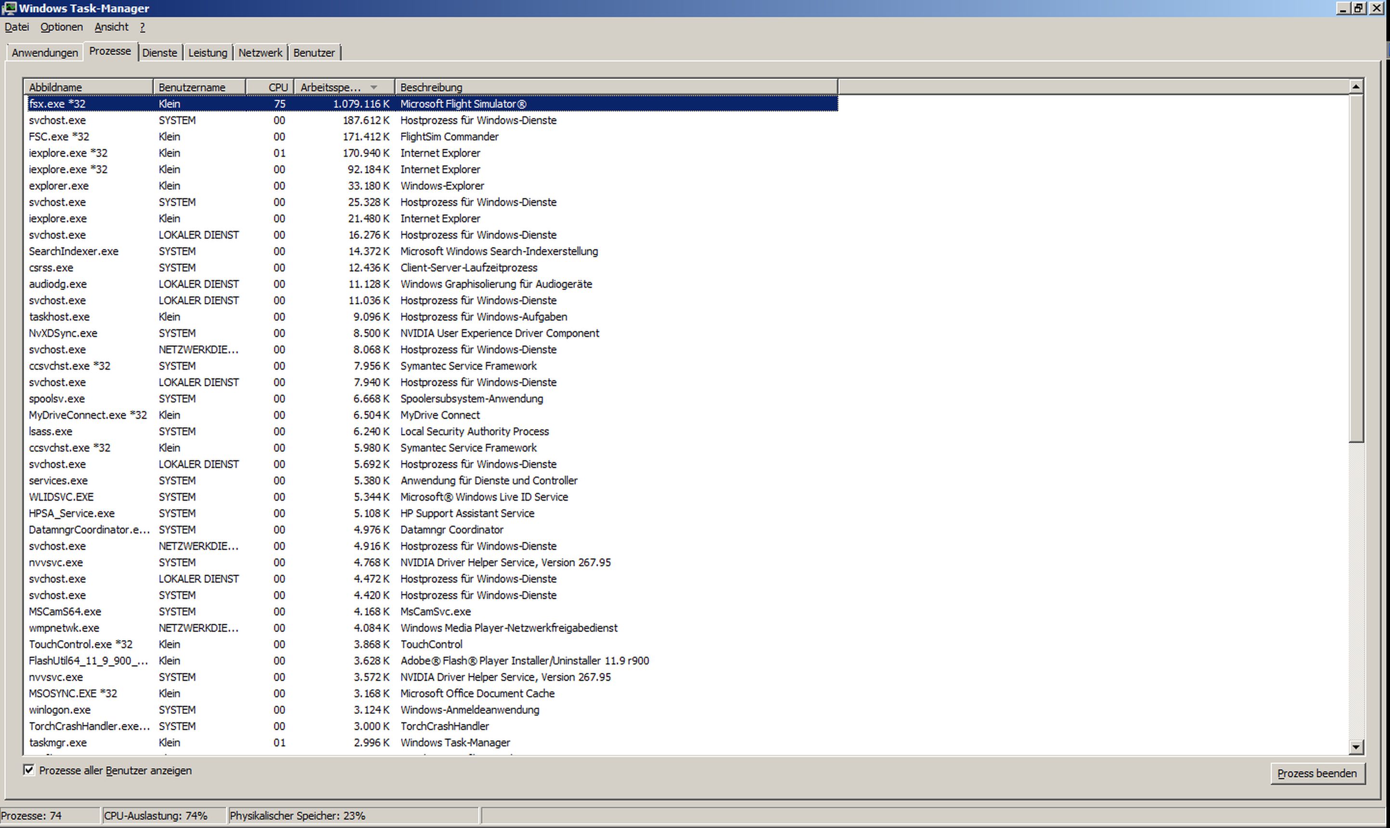
Task: Click the scroll down arrow
Action: [1356, 747]
